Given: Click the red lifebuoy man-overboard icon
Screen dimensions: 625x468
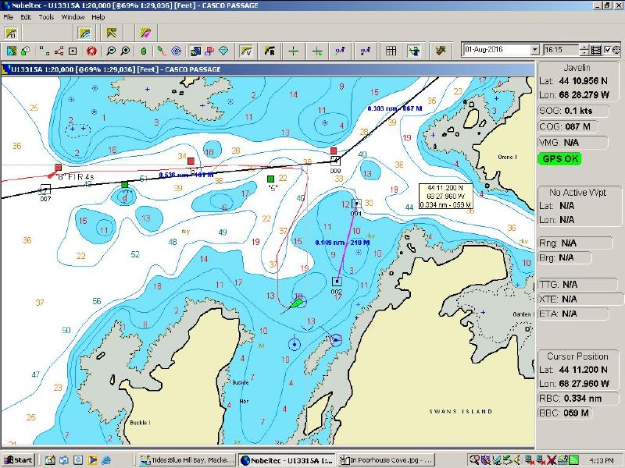Looking at the screenshot, I should (91, 51).
